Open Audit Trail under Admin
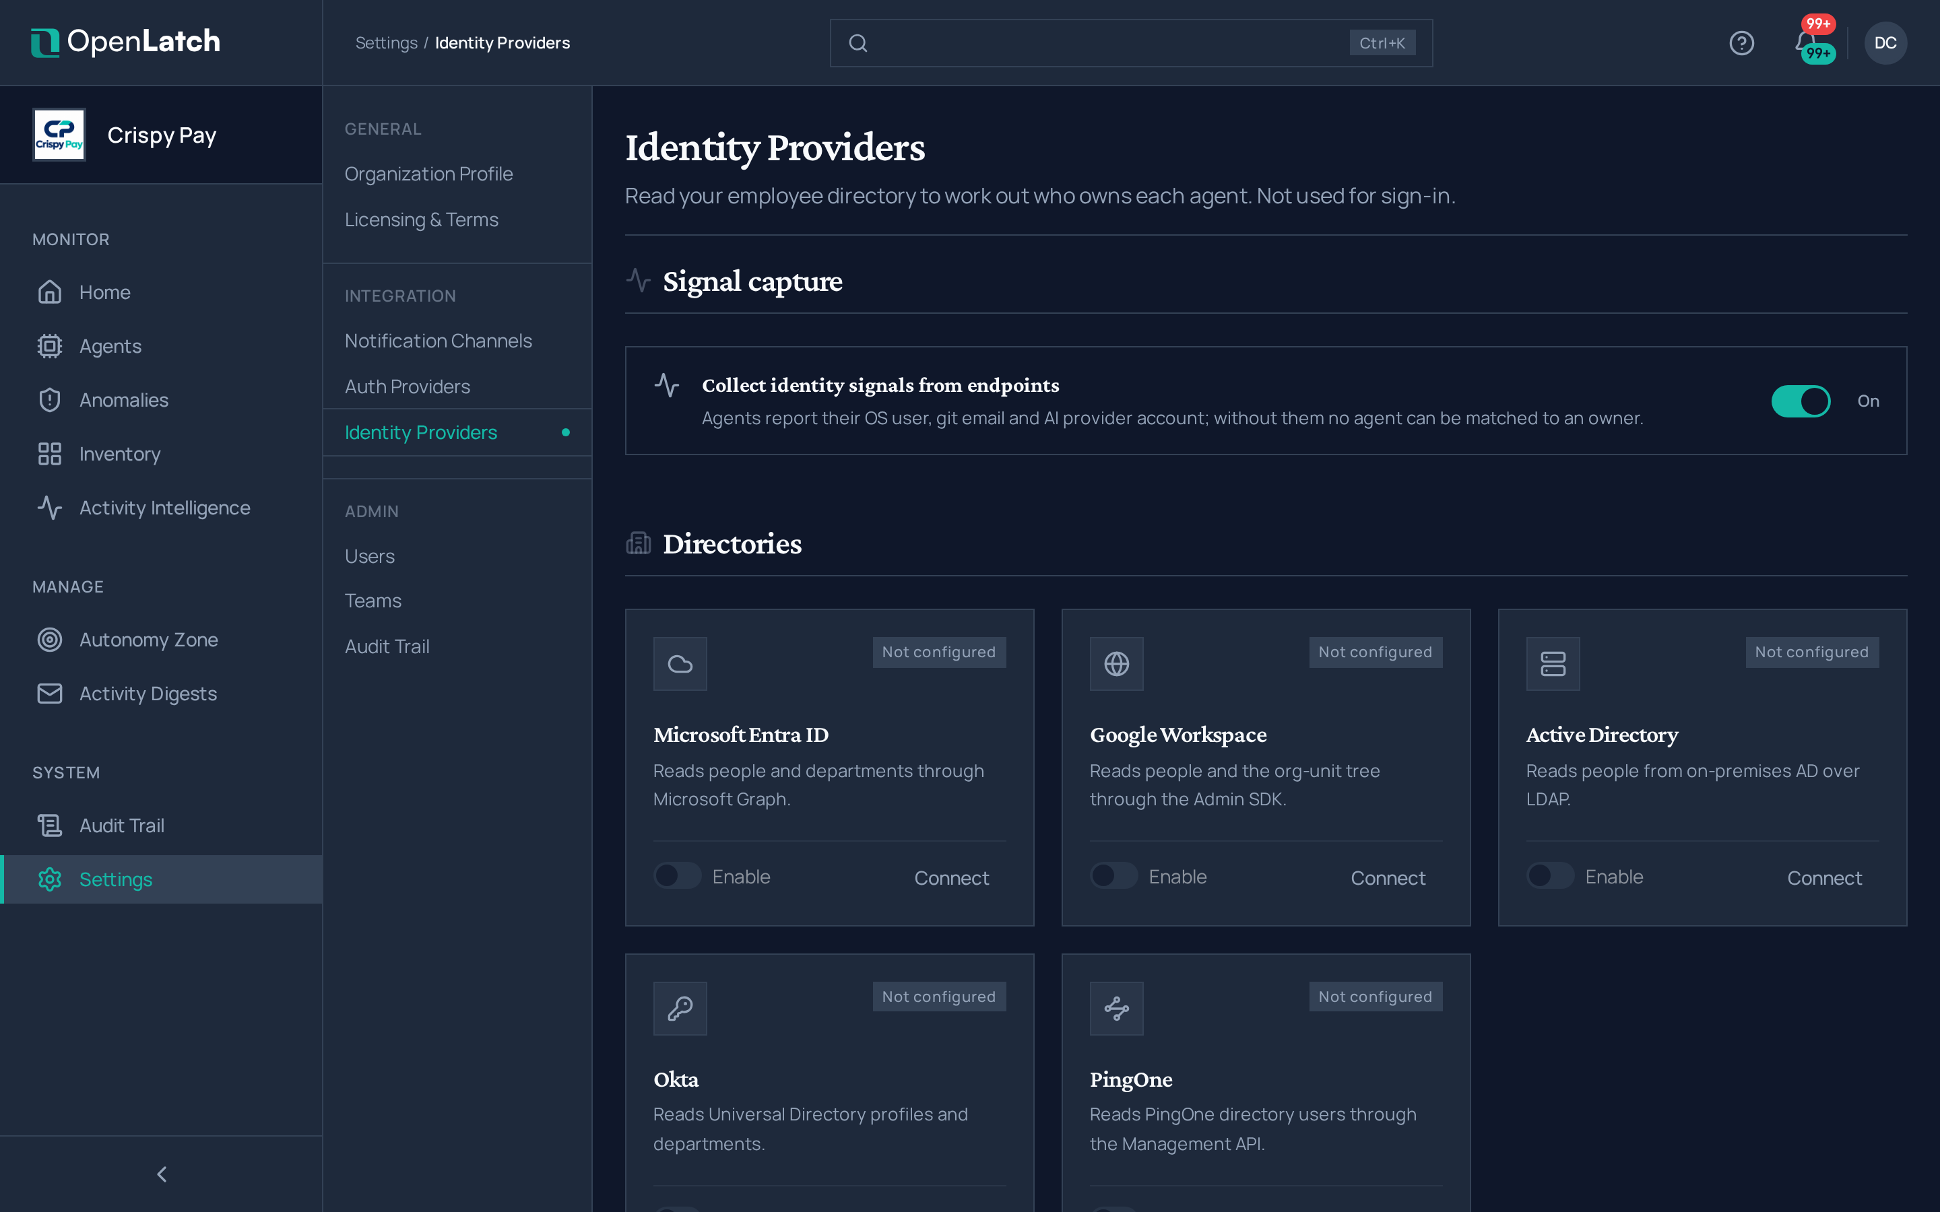 (457, 646)
